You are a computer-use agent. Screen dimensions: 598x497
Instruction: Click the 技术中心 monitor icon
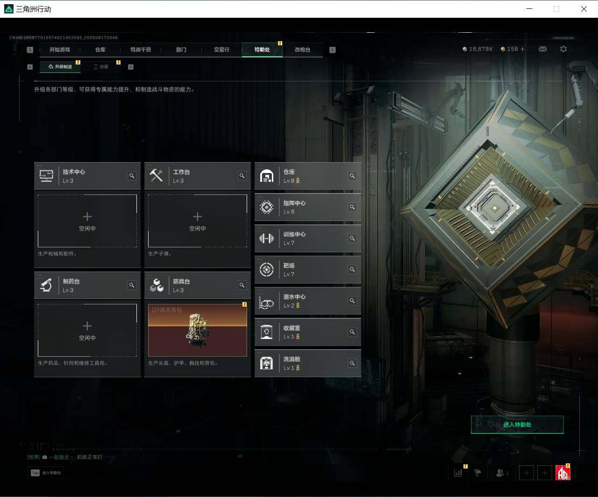(46, 176)
